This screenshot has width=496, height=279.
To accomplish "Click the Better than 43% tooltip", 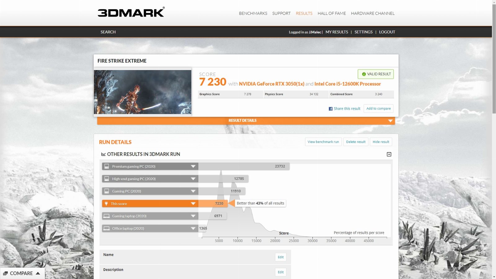I will 260,203.
